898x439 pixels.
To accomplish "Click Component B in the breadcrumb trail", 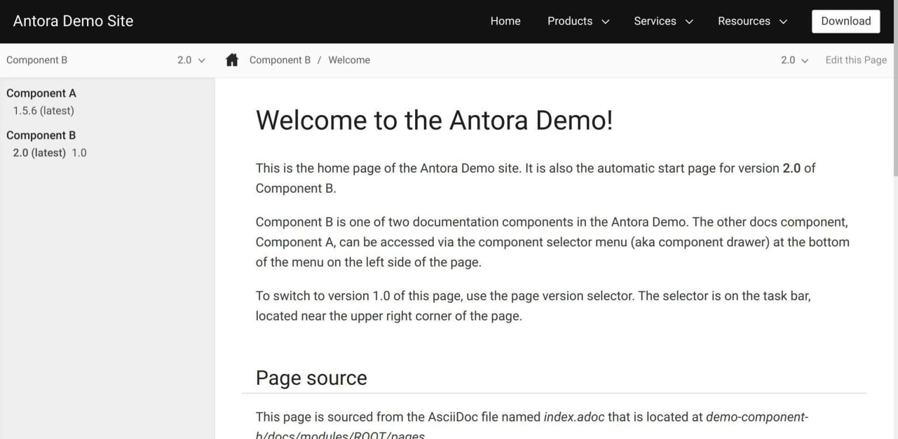I will pyautogui.click(x=280, y=60).
